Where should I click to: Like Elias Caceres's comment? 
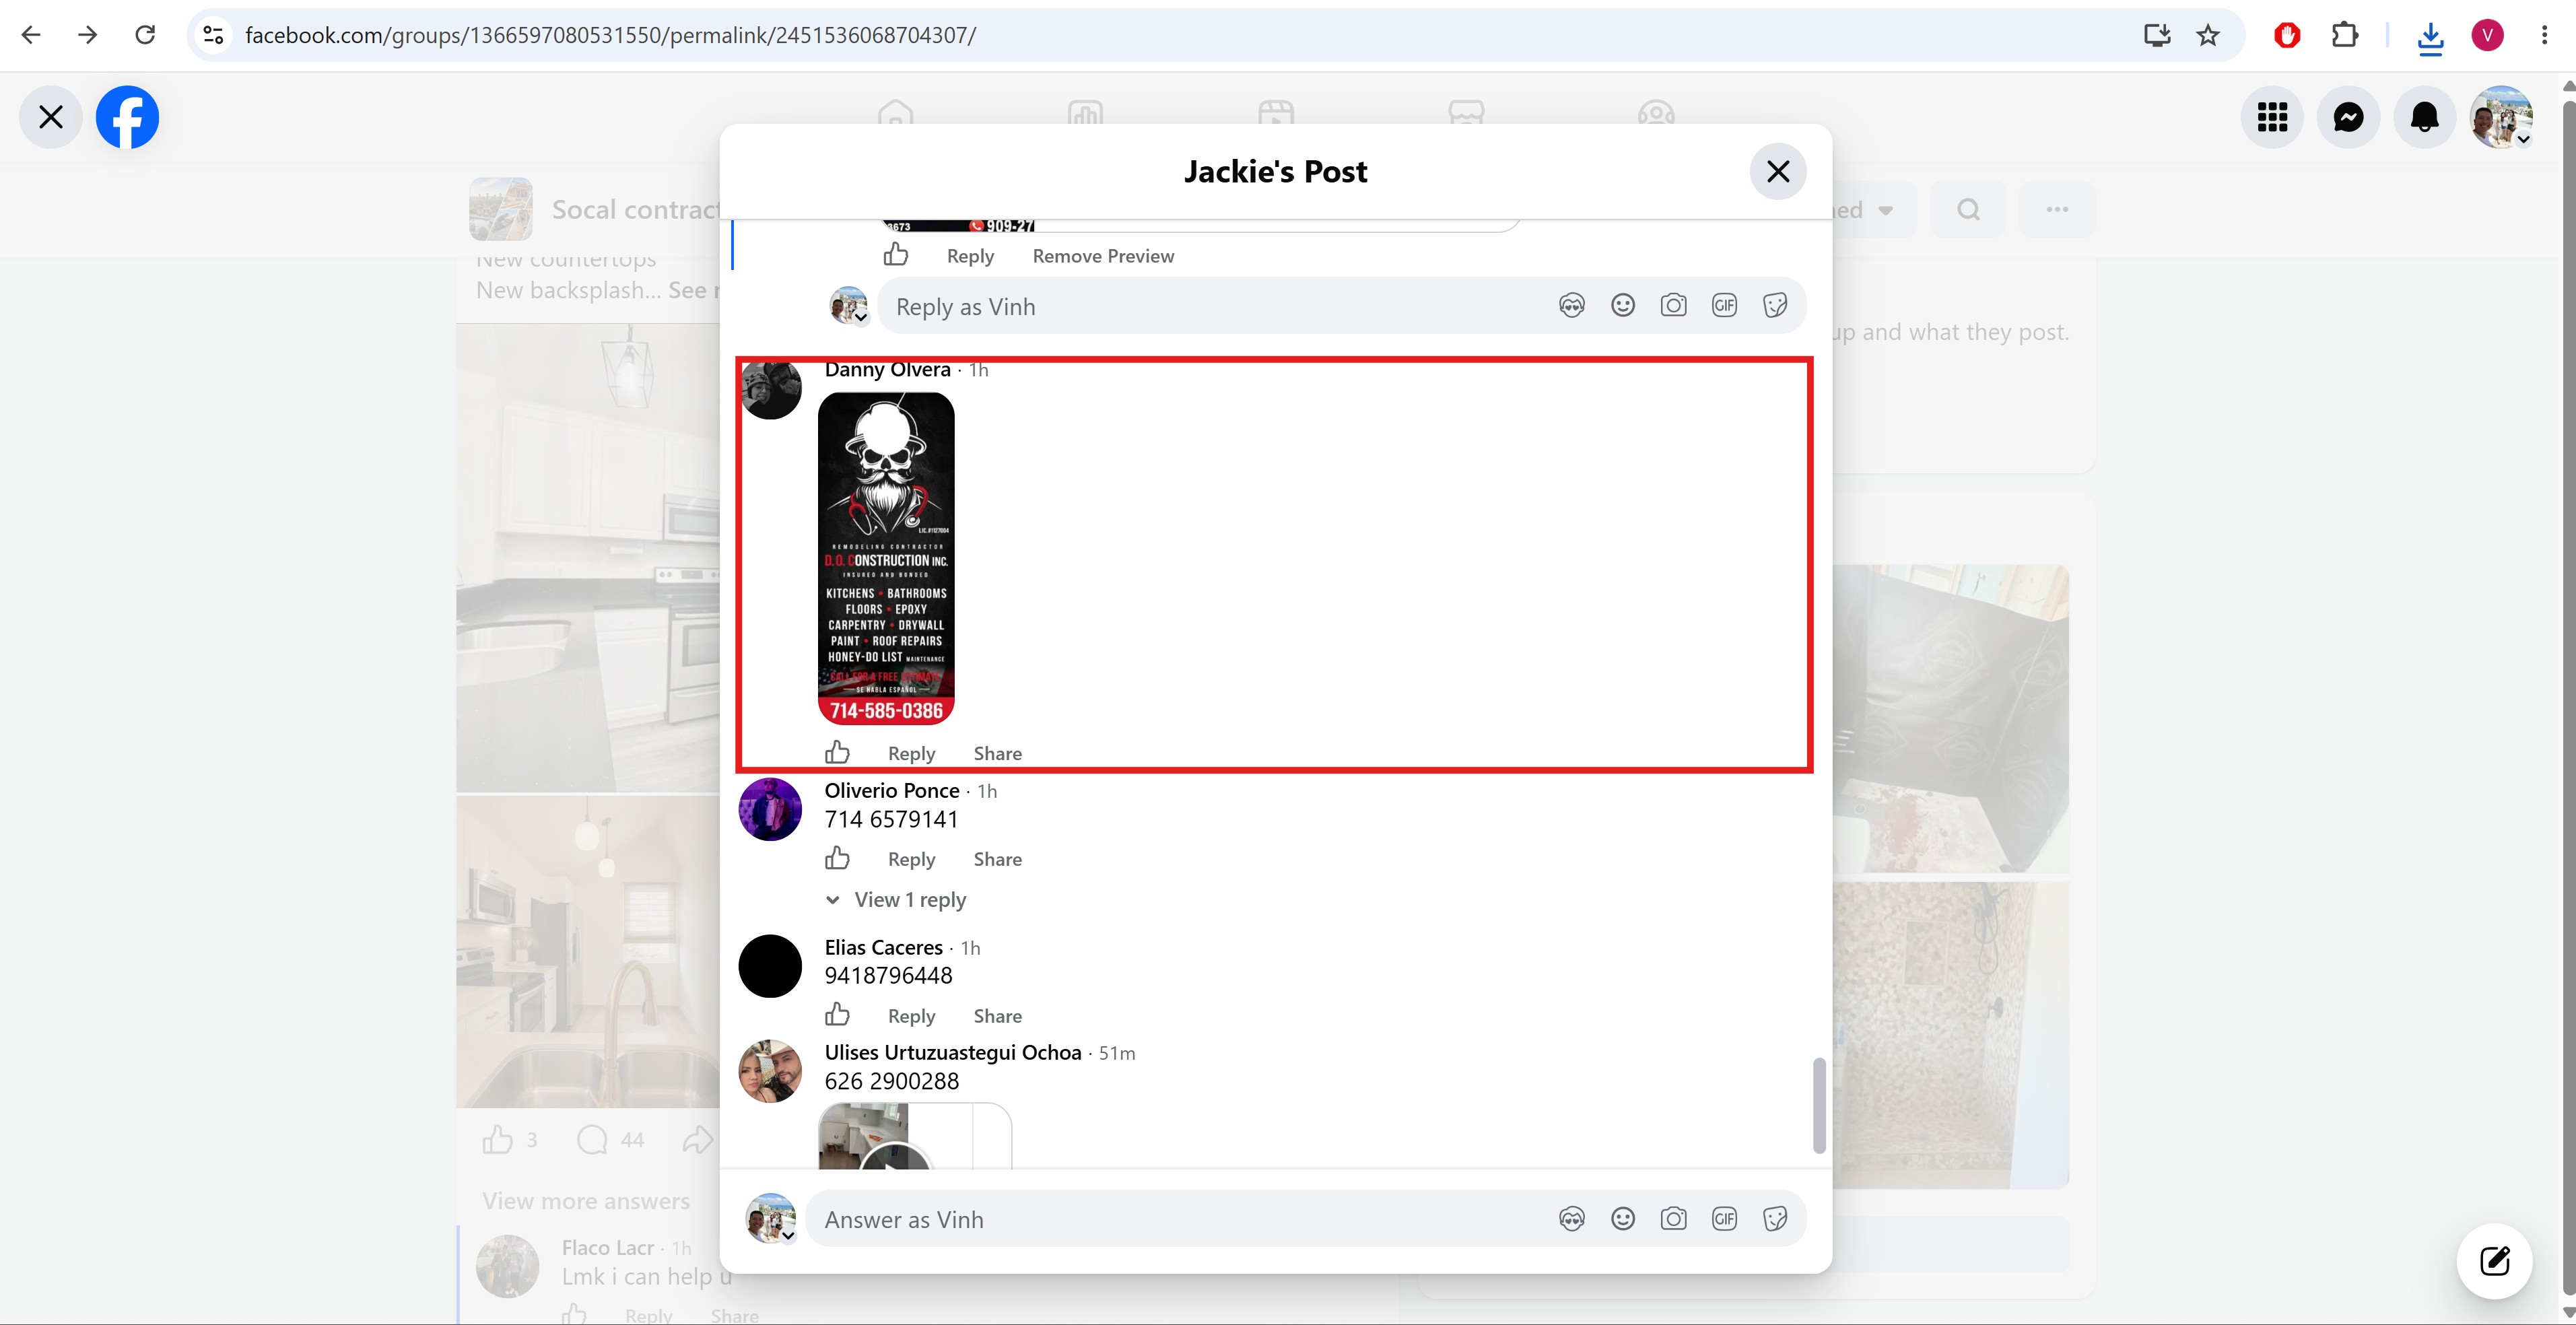[x=837, y=1015]
